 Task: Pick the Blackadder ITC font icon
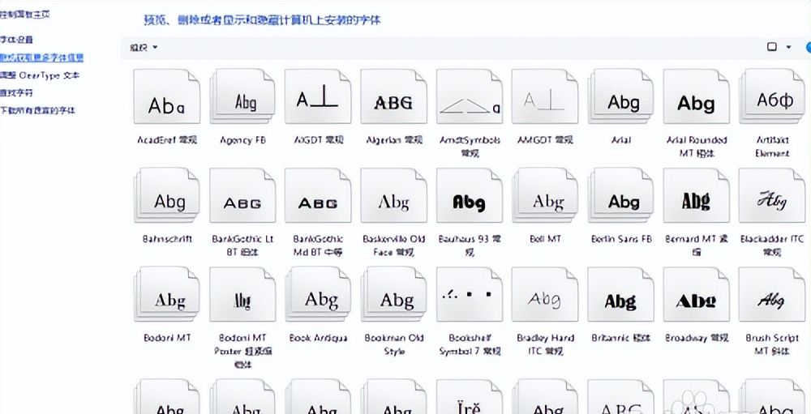[x=772, y=195]
